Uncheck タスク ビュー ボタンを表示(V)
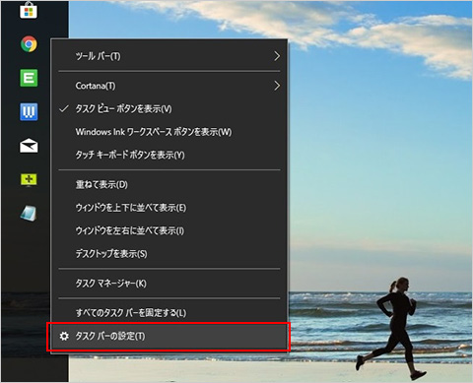Screen dimensions: 473x383 coord(169,108)
